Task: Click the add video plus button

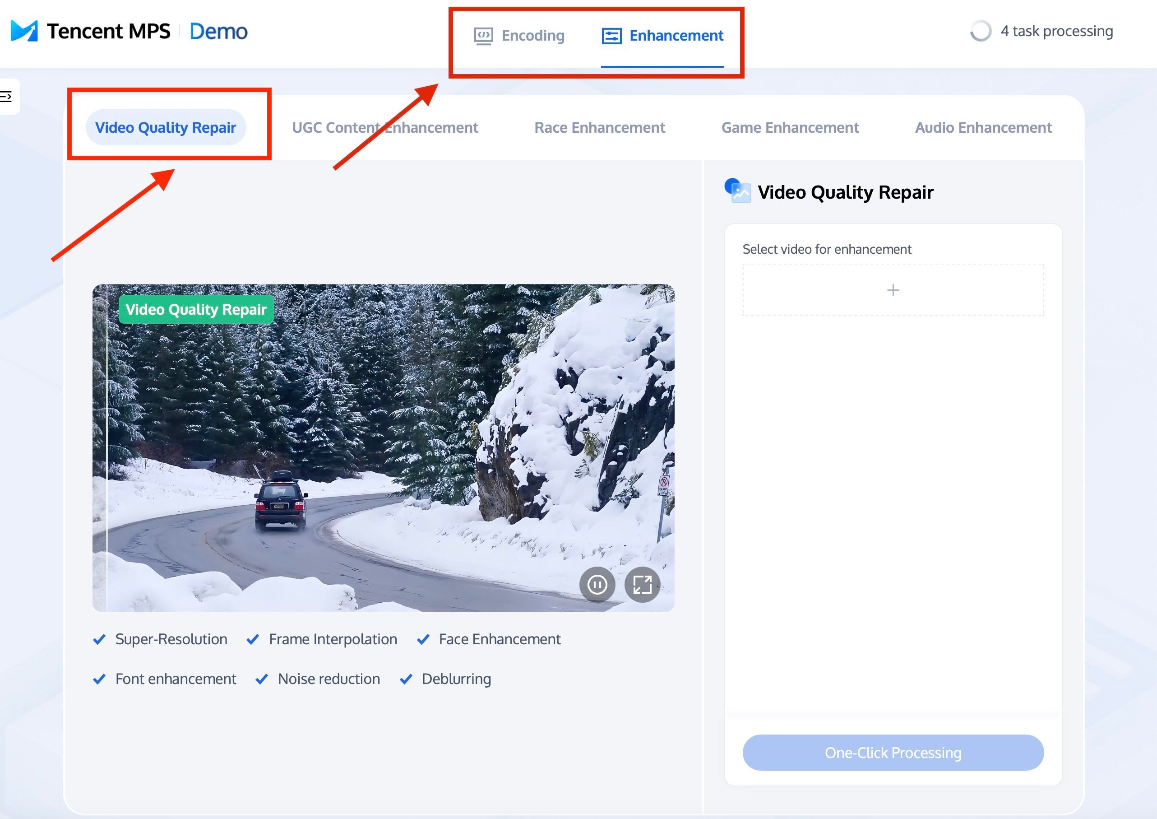Action: pos(892,289)
